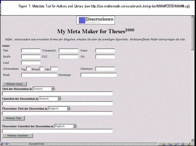The height and width of the screenshot is (146, 196).
Task: Click the 'My Meta Maker for Theses' heading
Action: click(x=96, y=31)
